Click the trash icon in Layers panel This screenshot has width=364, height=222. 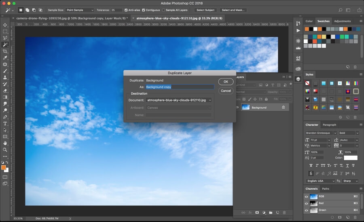pos(284,212)
